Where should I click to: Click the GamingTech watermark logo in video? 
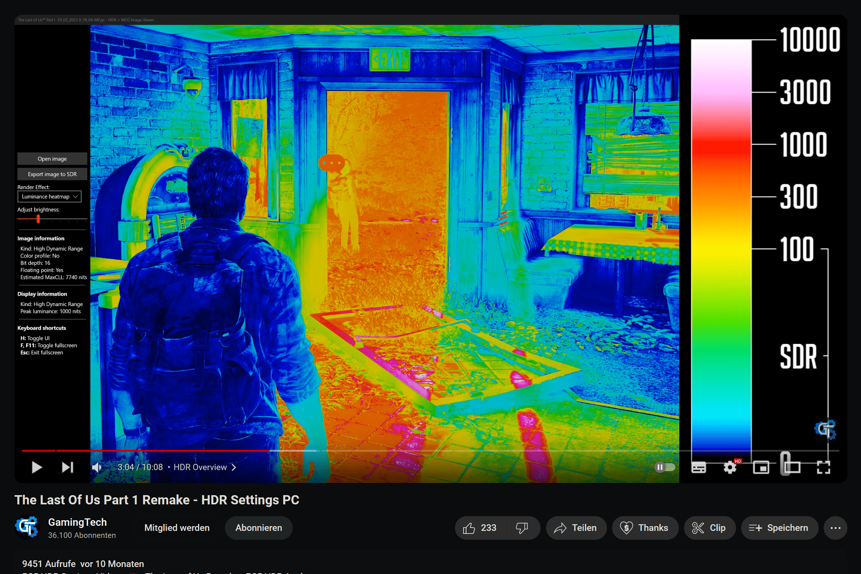tap(825, 430)
